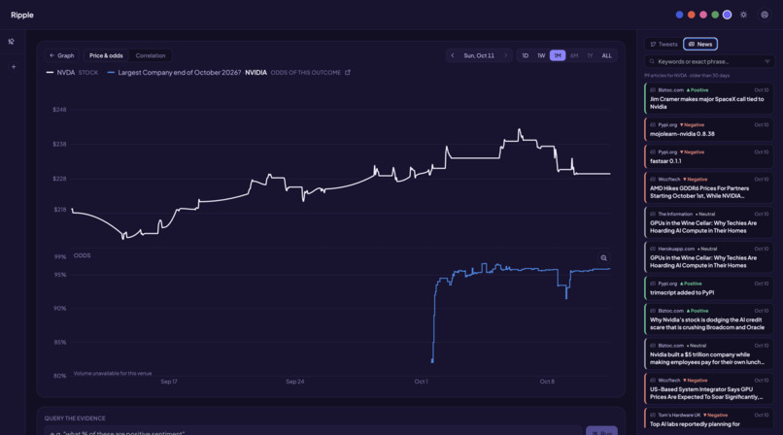The width and height of the screenshot is (783, 435).
Task: Switch to Price & odds tab
Action: (106, 55)
